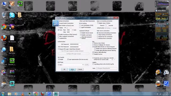Click the Apply button

point(72,69)
